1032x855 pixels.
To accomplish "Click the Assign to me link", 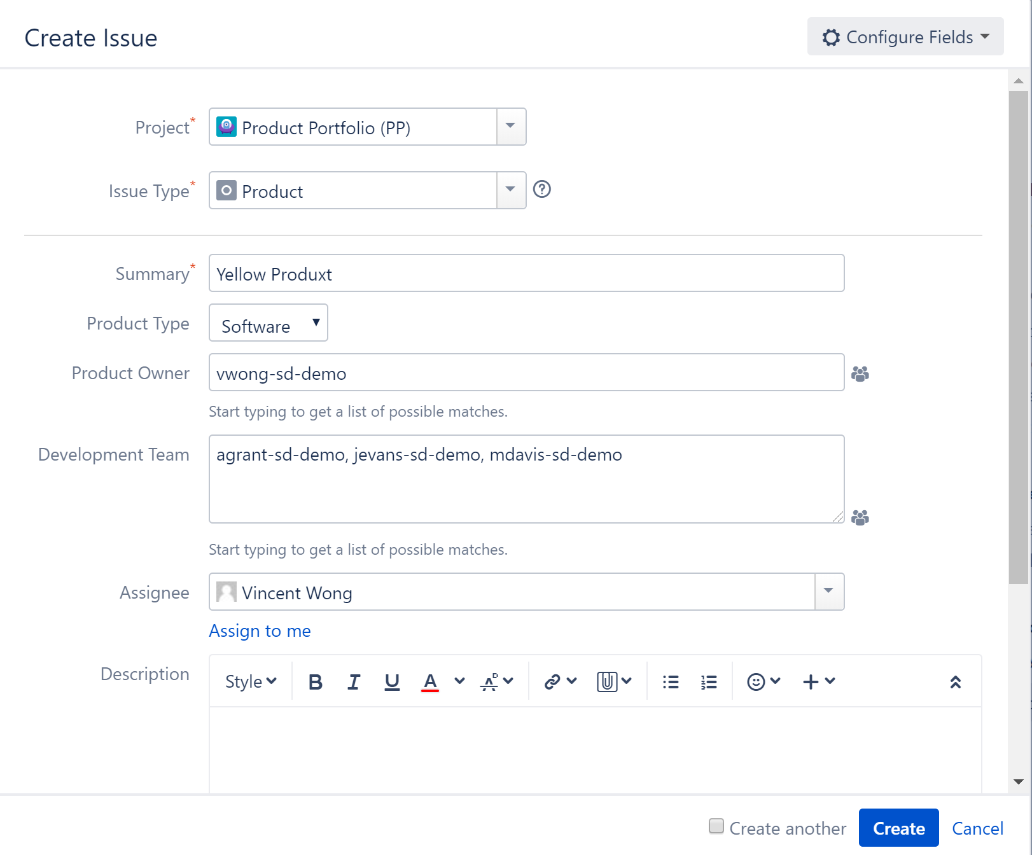I will [x=260, y=631].
